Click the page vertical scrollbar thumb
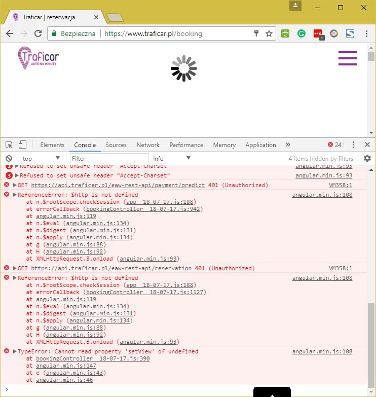Viewport: 376px width, 397px height. pyautogui.click(x=371, y=56)
